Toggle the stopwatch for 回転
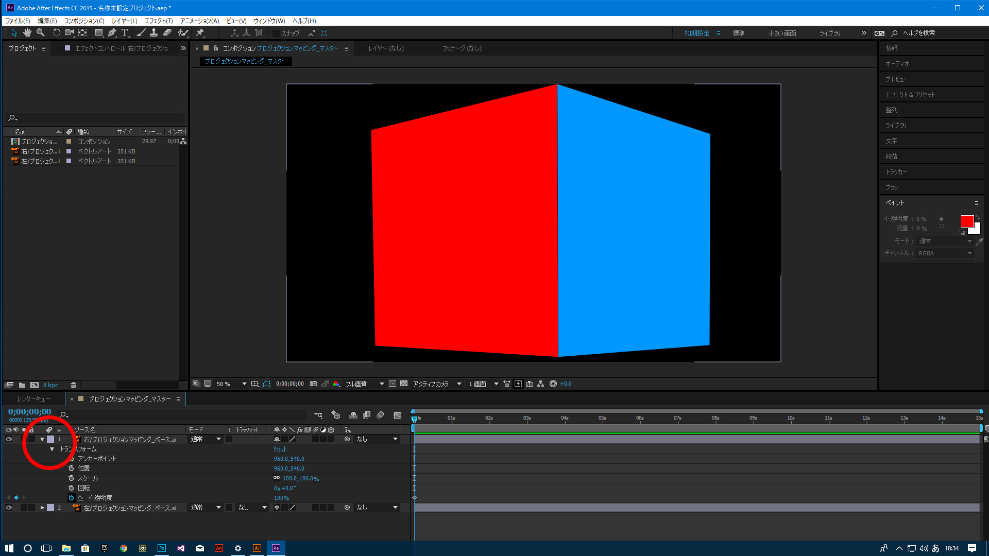 coord(71,488)
